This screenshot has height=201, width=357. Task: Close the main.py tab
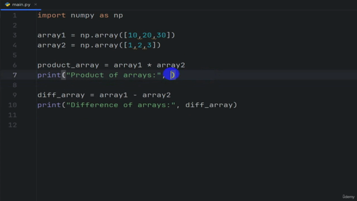click(36, 4)
